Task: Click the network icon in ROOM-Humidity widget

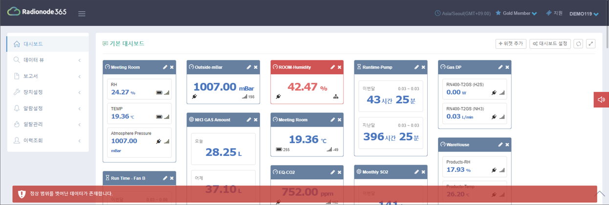Action: [x=336, y=96]
